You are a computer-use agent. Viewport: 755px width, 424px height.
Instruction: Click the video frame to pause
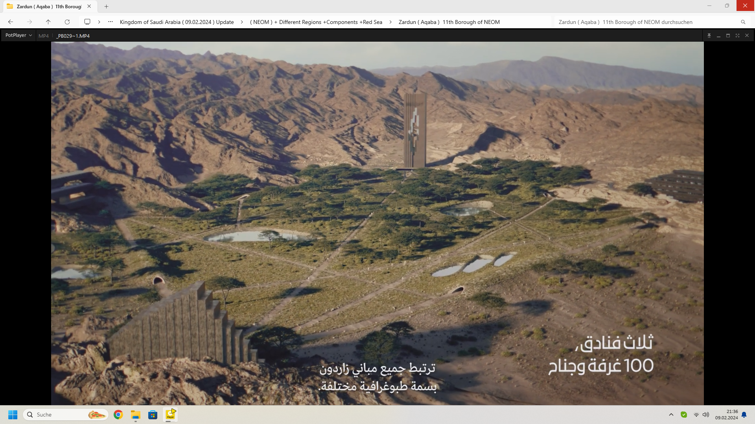[377, 223]
